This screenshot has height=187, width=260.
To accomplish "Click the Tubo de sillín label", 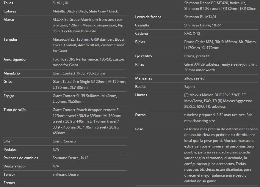I will pos(15,110).
